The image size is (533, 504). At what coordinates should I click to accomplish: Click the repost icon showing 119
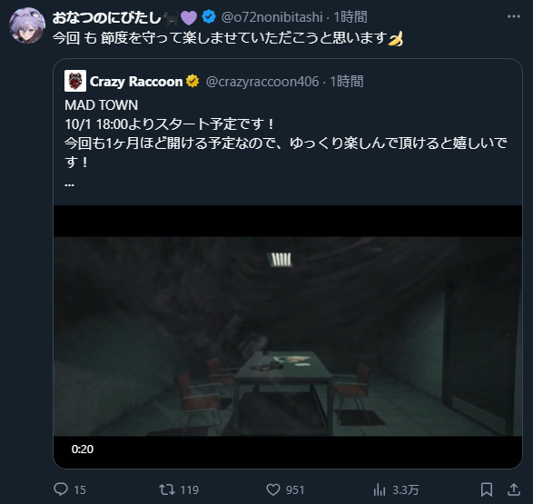point(167,489)
